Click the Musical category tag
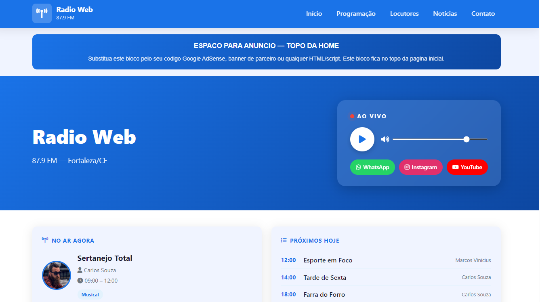The height and width of the screenshot is (302, 540). [90, 295]
